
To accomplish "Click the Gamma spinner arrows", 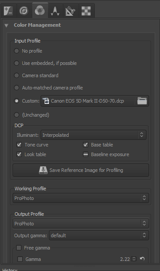I will tap(134, 259).
